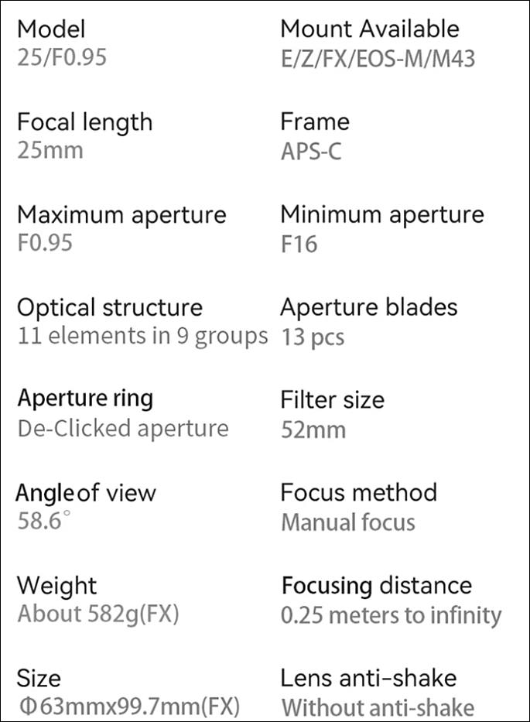Select the F16 minimum aperture value

tap(299, 244)
